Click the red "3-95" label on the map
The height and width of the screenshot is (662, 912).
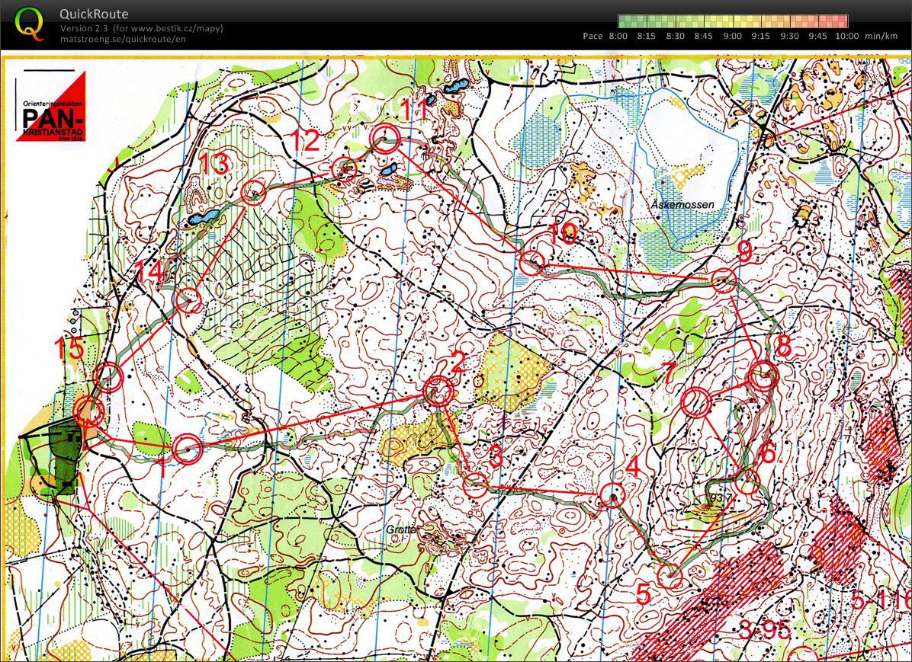(x=765, y=630)
